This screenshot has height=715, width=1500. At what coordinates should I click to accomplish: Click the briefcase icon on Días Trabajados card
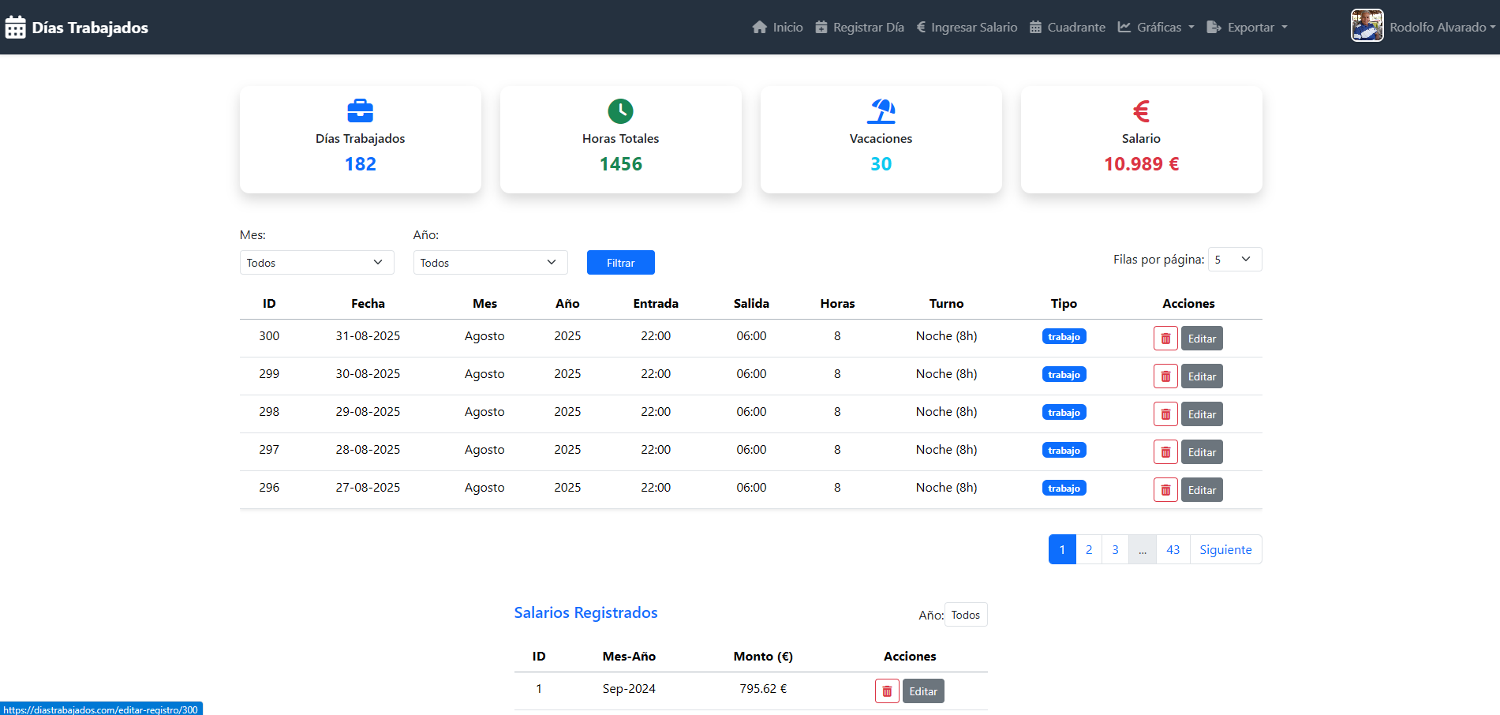click(360, 111)
